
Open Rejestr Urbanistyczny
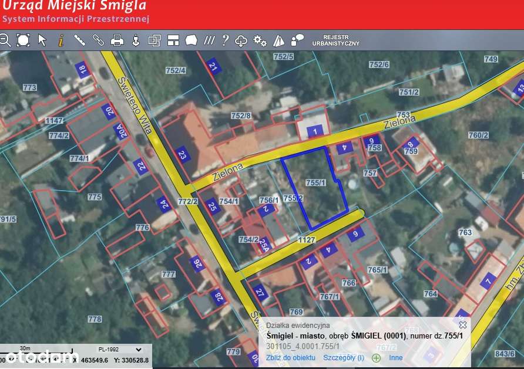point(336,40)
